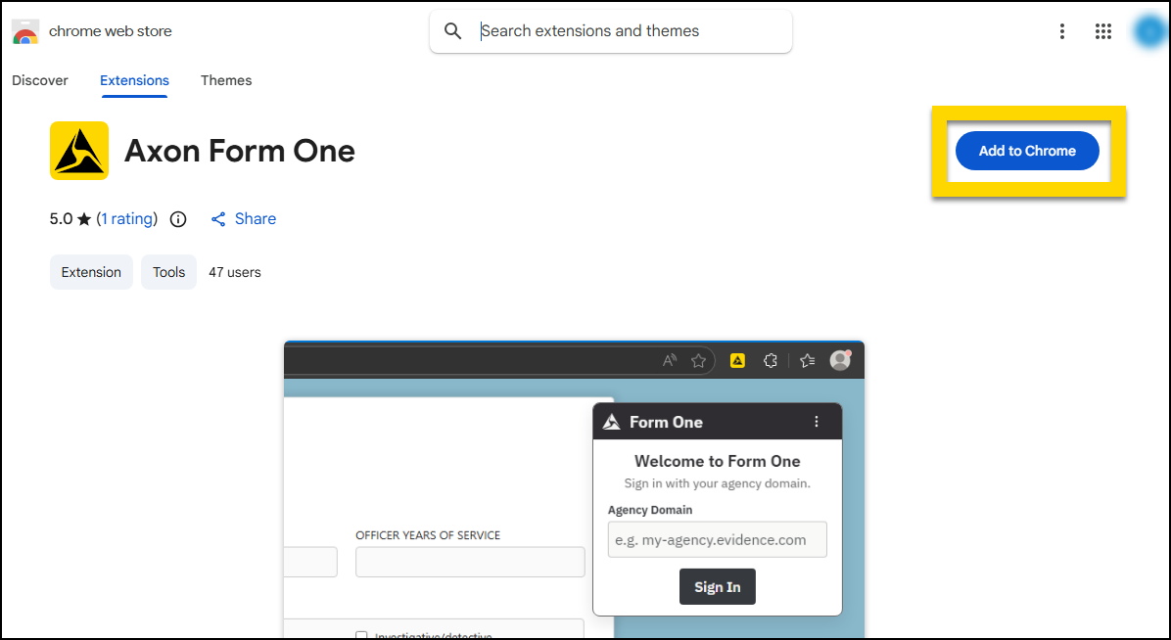Click the rating info icon
This screenshot has width=1171, height=640.
pos(178,219)
